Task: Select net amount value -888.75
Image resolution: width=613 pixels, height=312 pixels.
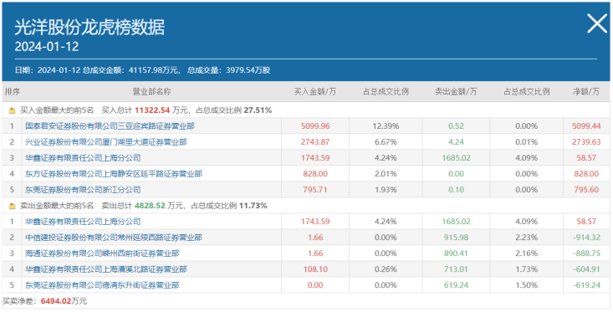Action: (x=586, y=253)
